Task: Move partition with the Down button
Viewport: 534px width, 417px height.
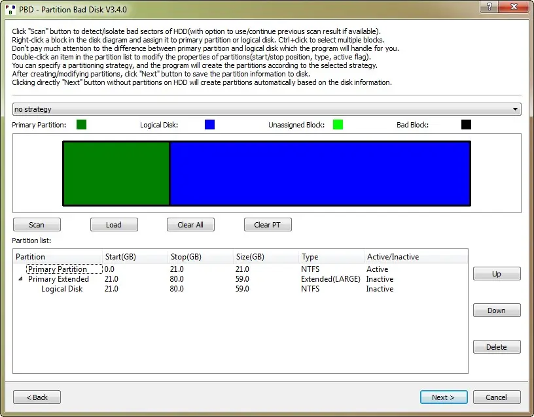Action: (497, 310)
